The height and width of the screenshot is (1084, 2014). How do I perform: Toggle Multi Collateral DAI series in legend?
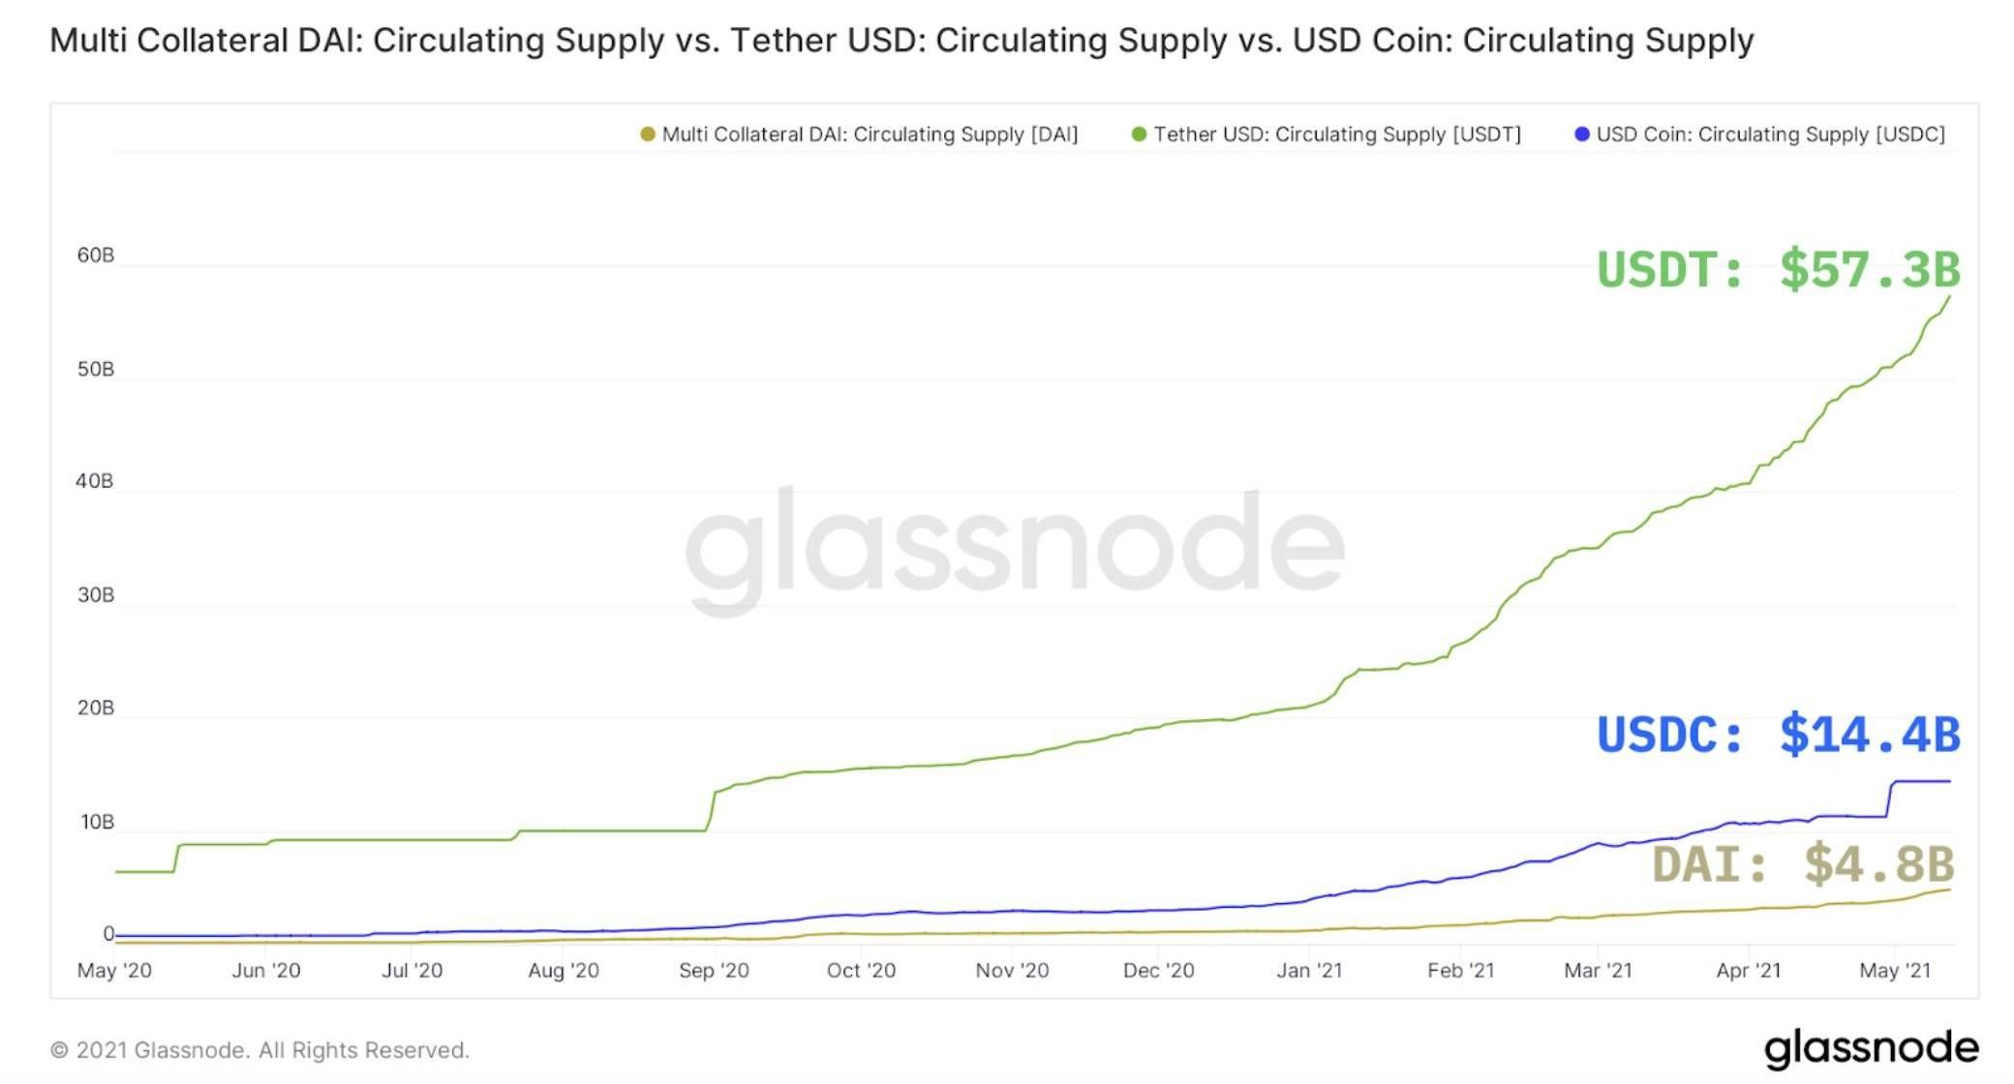869,135
